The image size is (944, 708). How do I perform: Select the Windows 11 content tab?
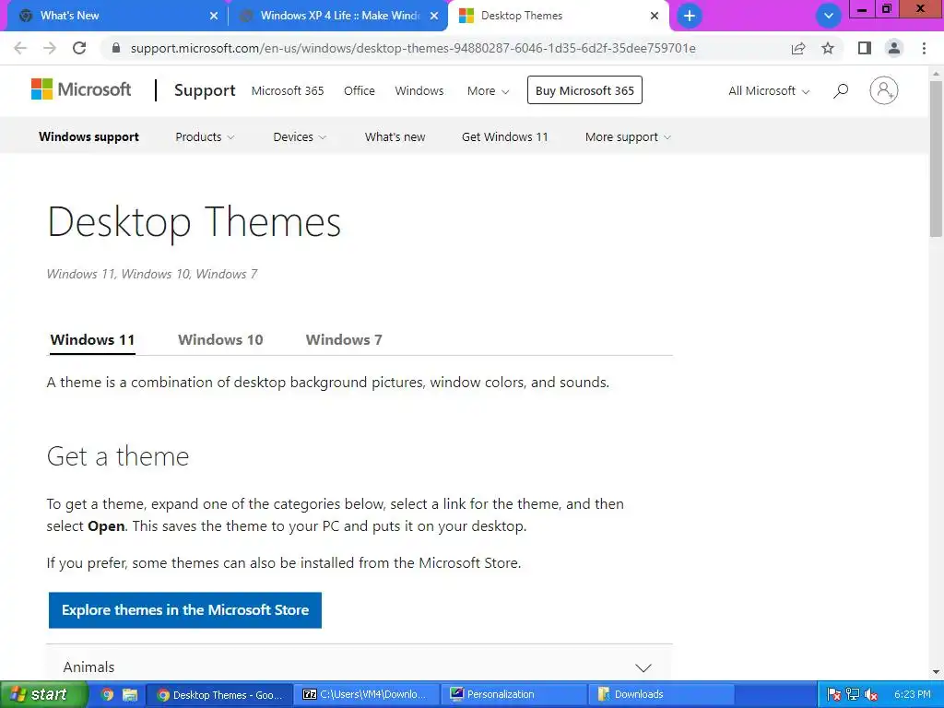92,339
